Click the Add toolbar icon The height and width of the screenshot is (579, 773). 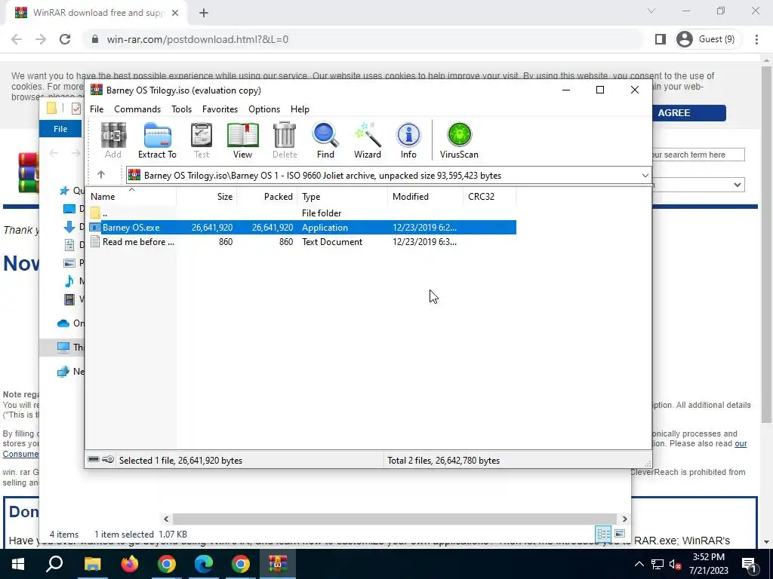[113, 140]
